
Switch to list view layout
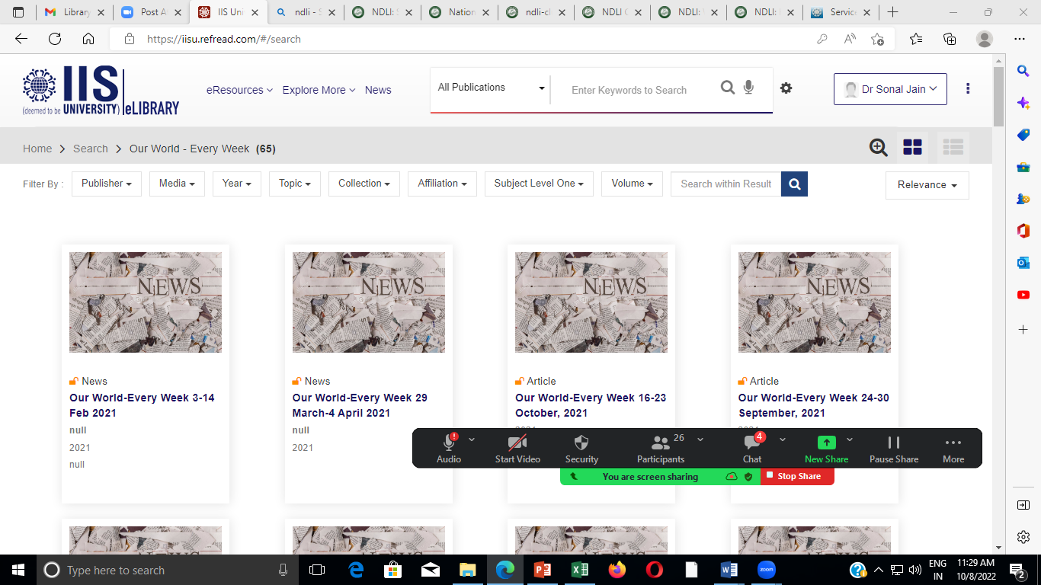[x=953, y=148]
